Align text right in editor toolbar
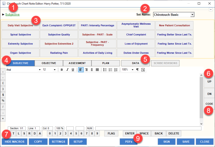215x147 pixels. (86, 70)
